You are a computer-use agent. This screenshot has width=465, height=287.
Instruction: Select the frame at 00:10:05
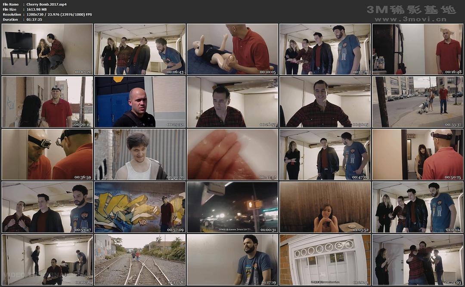click(x=232, y=49)
